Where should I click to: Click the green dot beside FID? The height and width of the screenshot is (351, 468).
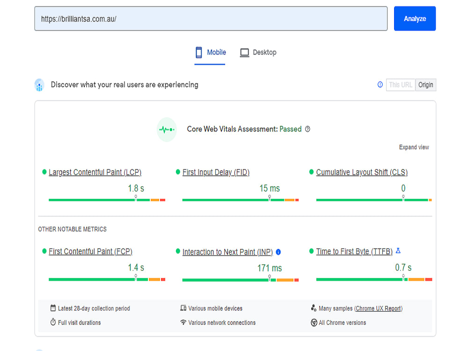(x=178, y=172)
